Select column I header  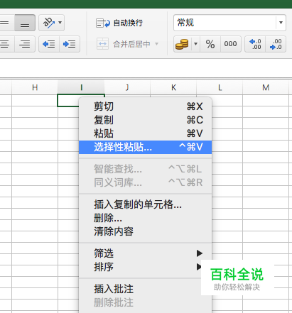click(x=81, y=87)
